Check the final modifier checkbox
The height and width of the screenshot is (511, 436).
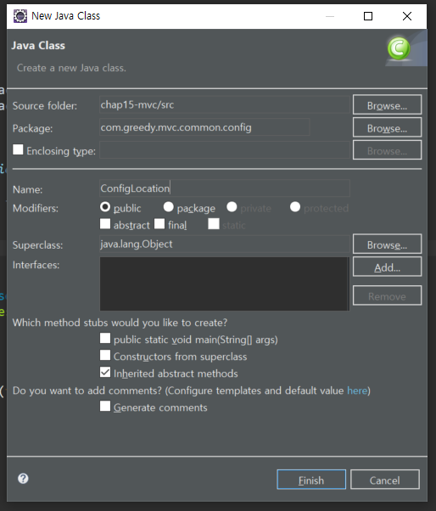(159, 224)
